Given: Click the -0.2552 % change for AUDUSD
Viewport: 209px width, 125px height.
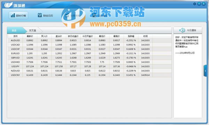Looking at the screenshot, I should point(131,40).
